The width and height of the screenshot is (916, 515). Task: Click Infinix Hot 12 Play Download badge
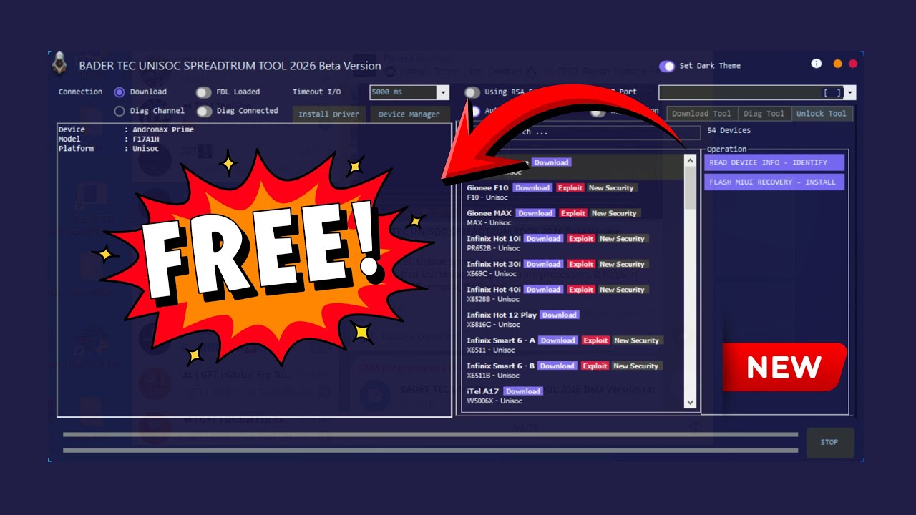(560, 315)
